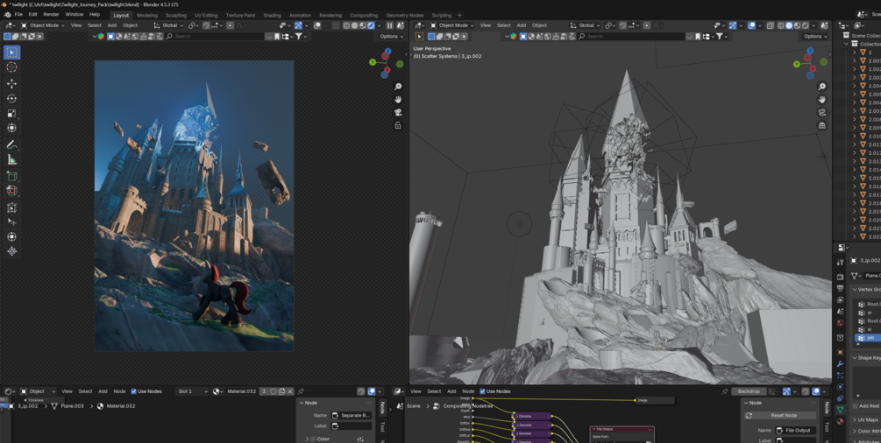881x443 pixels.
Task: Open Slot 1 material slot dropdown
Action: coord(192,391)
